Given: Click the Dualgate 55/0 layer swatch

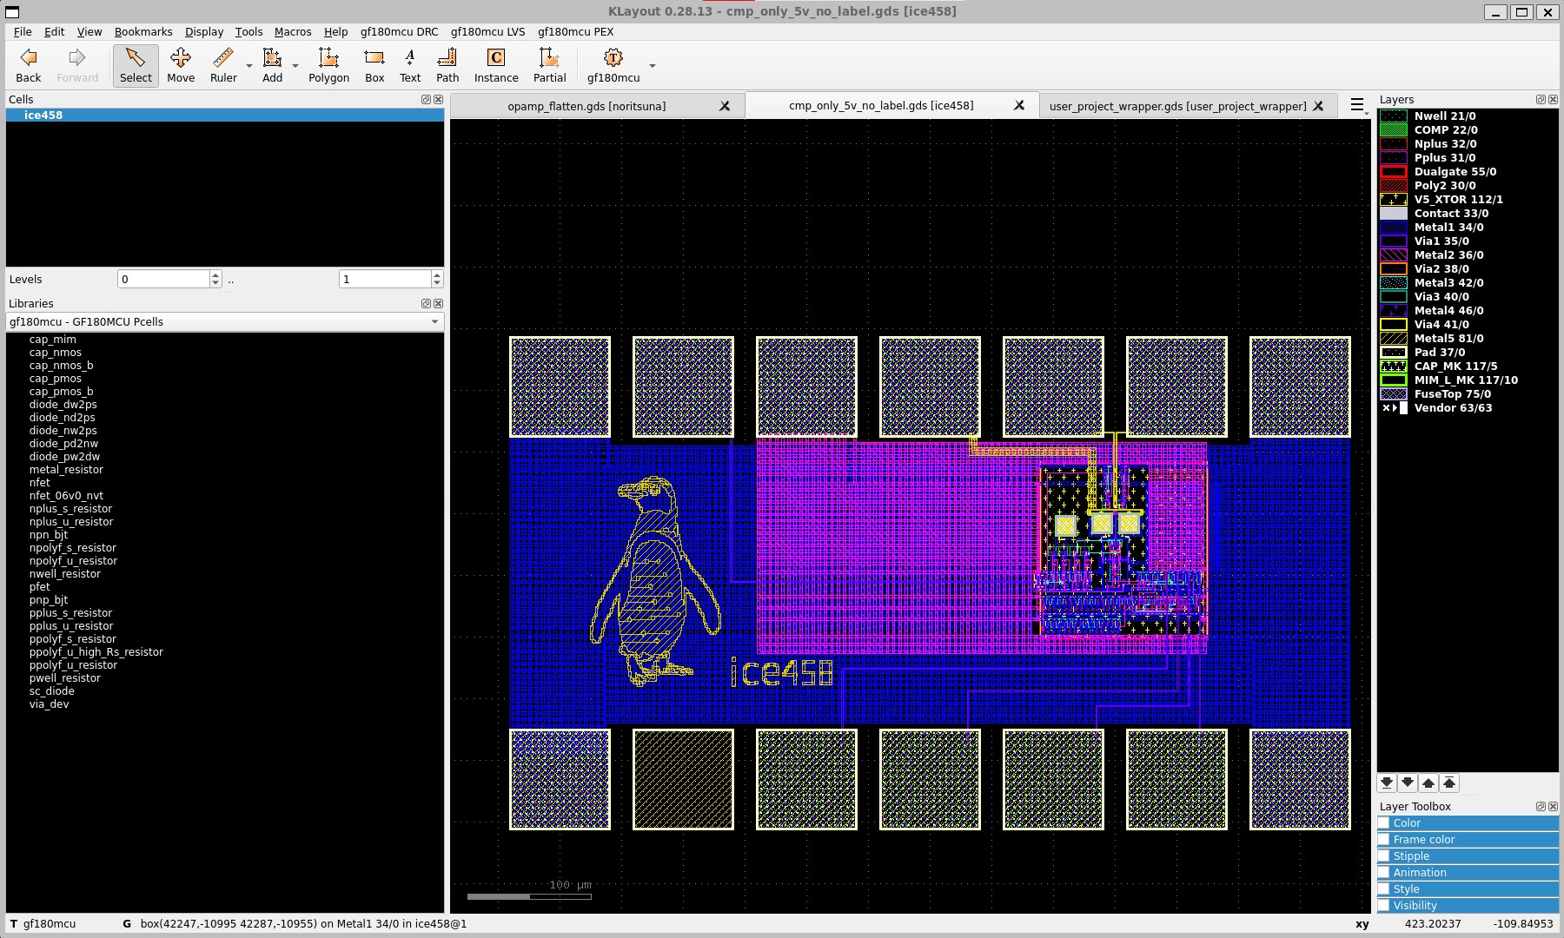Looking at the screenshot, I should click(1393, 171).
